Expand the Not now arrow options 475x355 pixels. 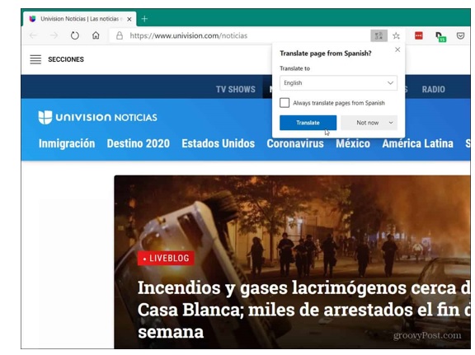[391, 123]
